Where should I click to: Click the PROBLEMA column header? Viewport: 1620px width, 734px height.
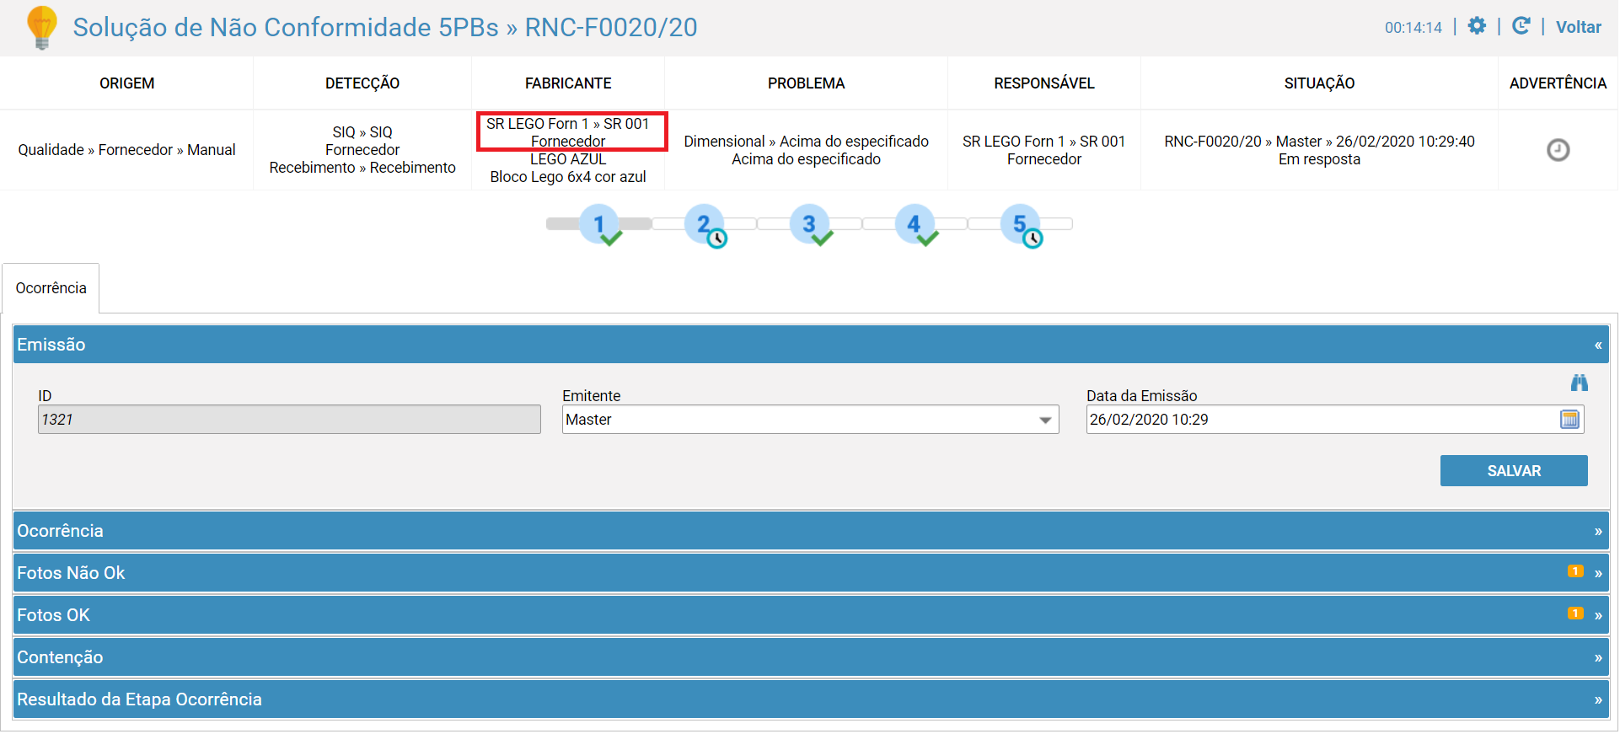tap(806, 83)
